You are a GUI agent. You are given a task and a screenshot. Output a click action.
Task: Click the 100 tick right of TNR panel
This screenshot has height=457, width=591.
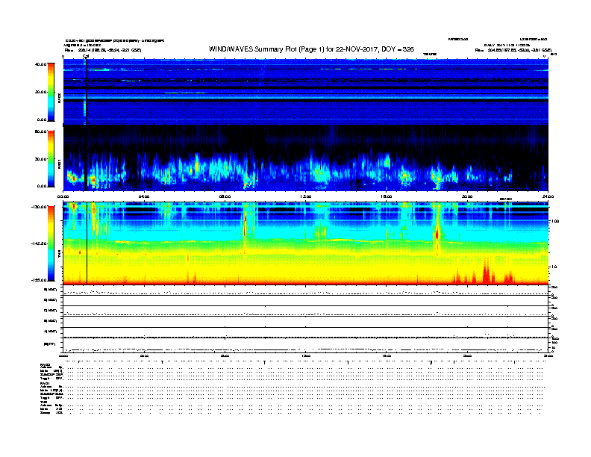tap(555, 221)
